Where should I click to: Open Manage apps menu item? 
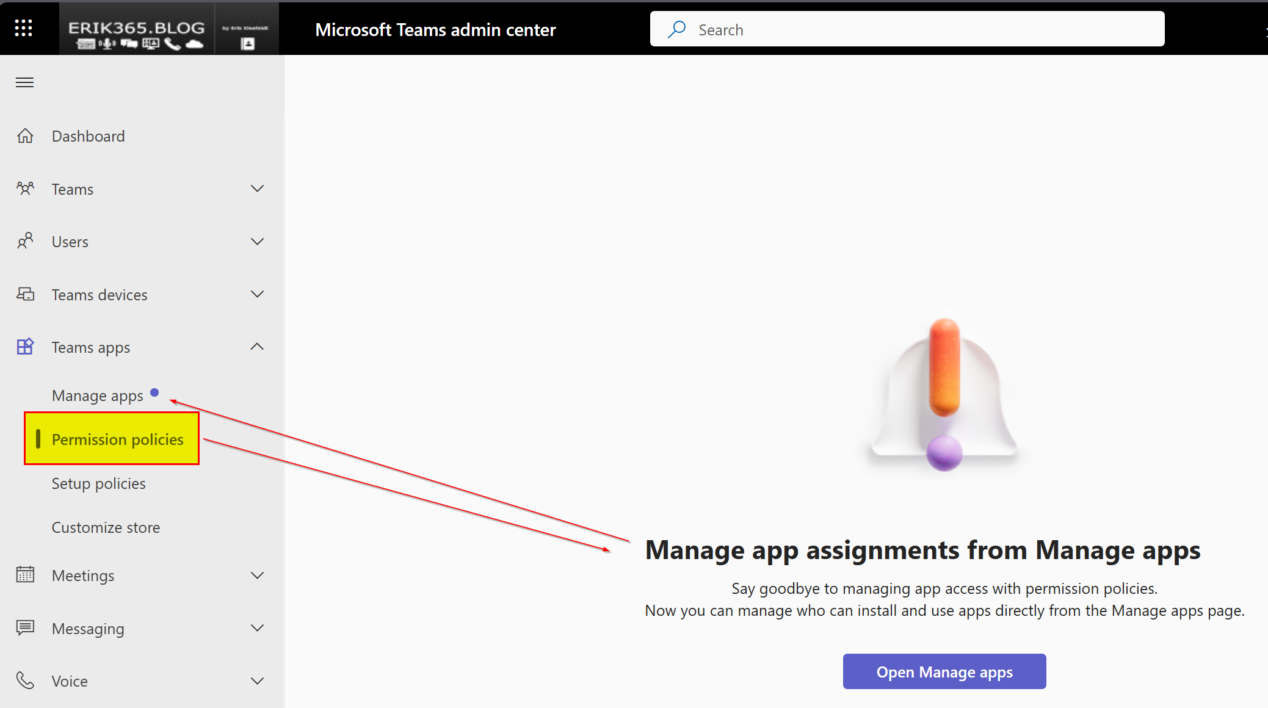pyautogui.click(x=98, y=396)
